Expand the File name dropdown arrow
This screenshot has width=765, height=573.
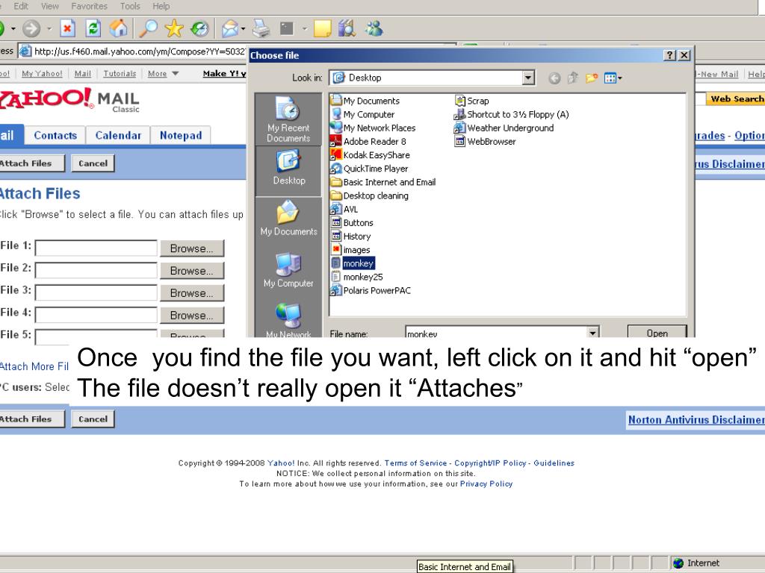point(592,332)
